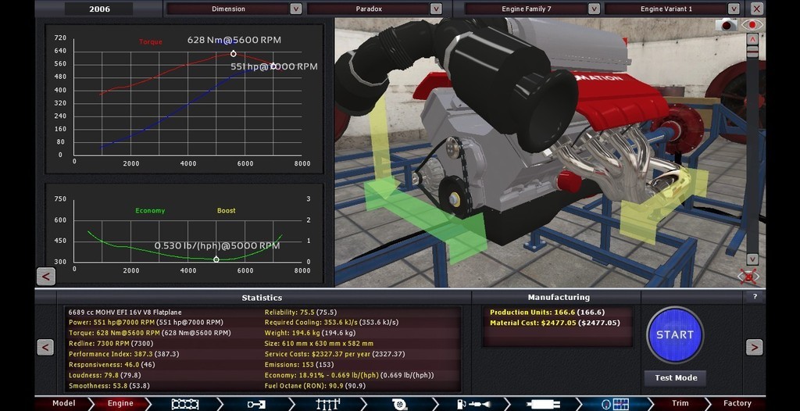Switch to the Trim tab

coord(680,404)
